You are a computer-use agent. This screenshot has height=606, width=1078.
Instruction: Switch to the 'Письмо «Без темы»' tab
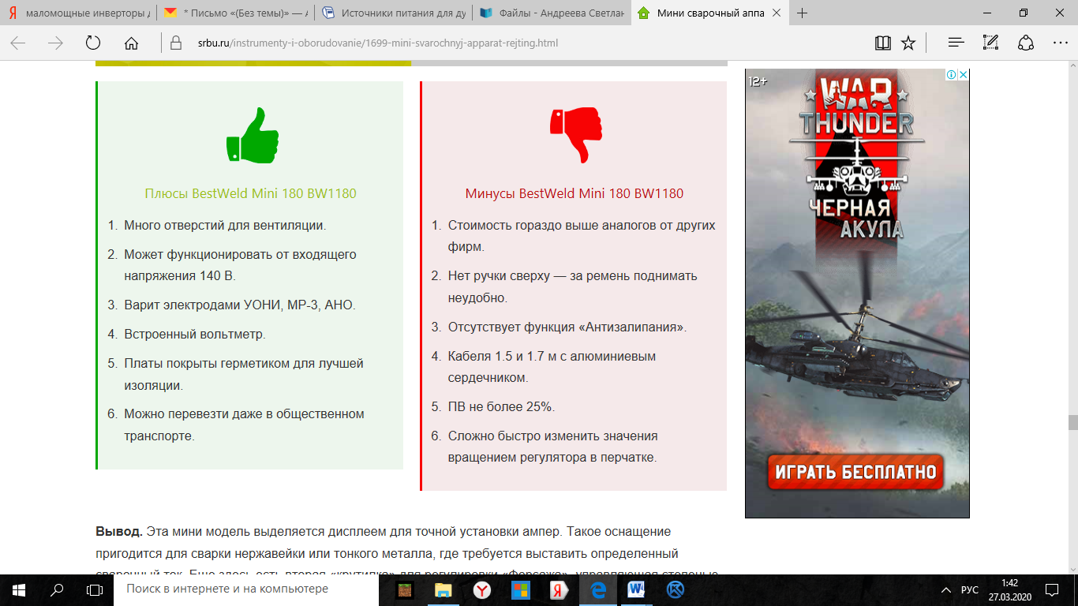[235, 13]
